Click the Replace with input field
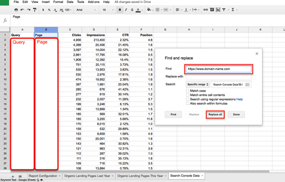The image size is (285, 182). pos(218,76)
